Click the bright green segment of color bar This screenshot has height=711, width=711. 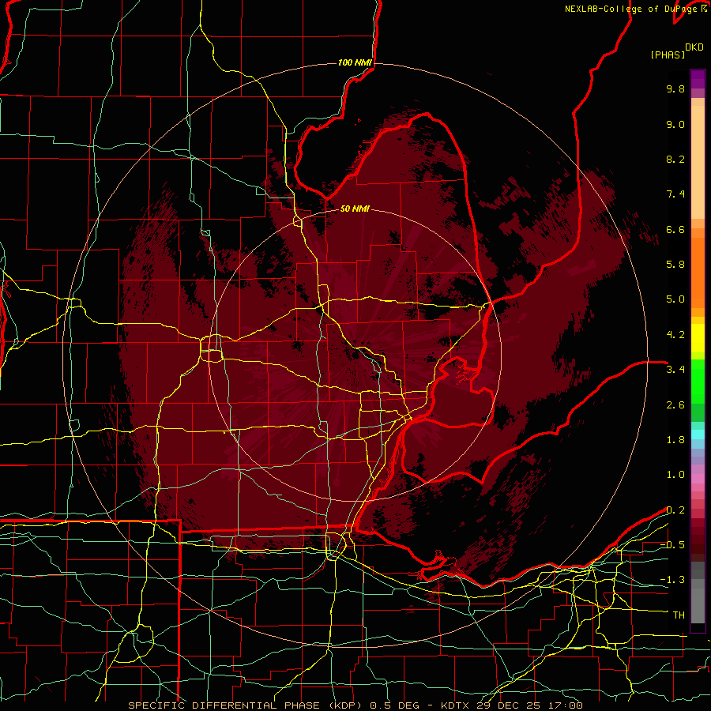coord(698,381)
